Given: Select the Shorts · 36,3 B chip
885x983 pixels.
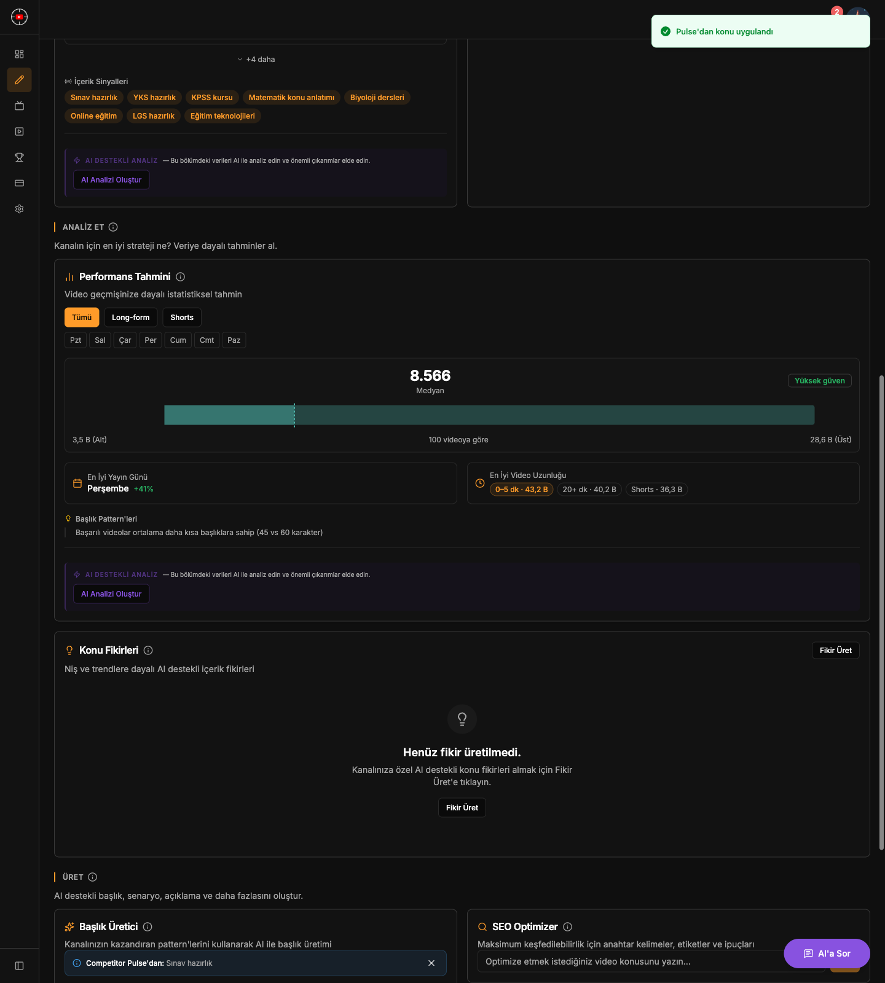Looking at the screenshot, I should click(656, 490).
